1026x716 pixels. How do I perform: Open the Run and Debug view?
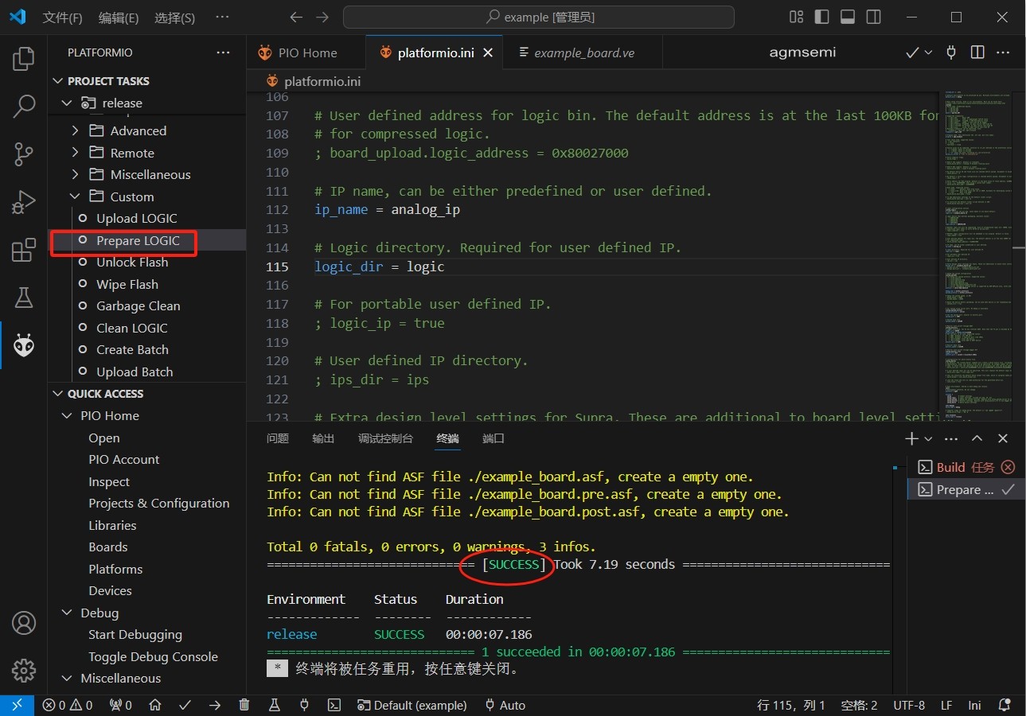[24, 202]
